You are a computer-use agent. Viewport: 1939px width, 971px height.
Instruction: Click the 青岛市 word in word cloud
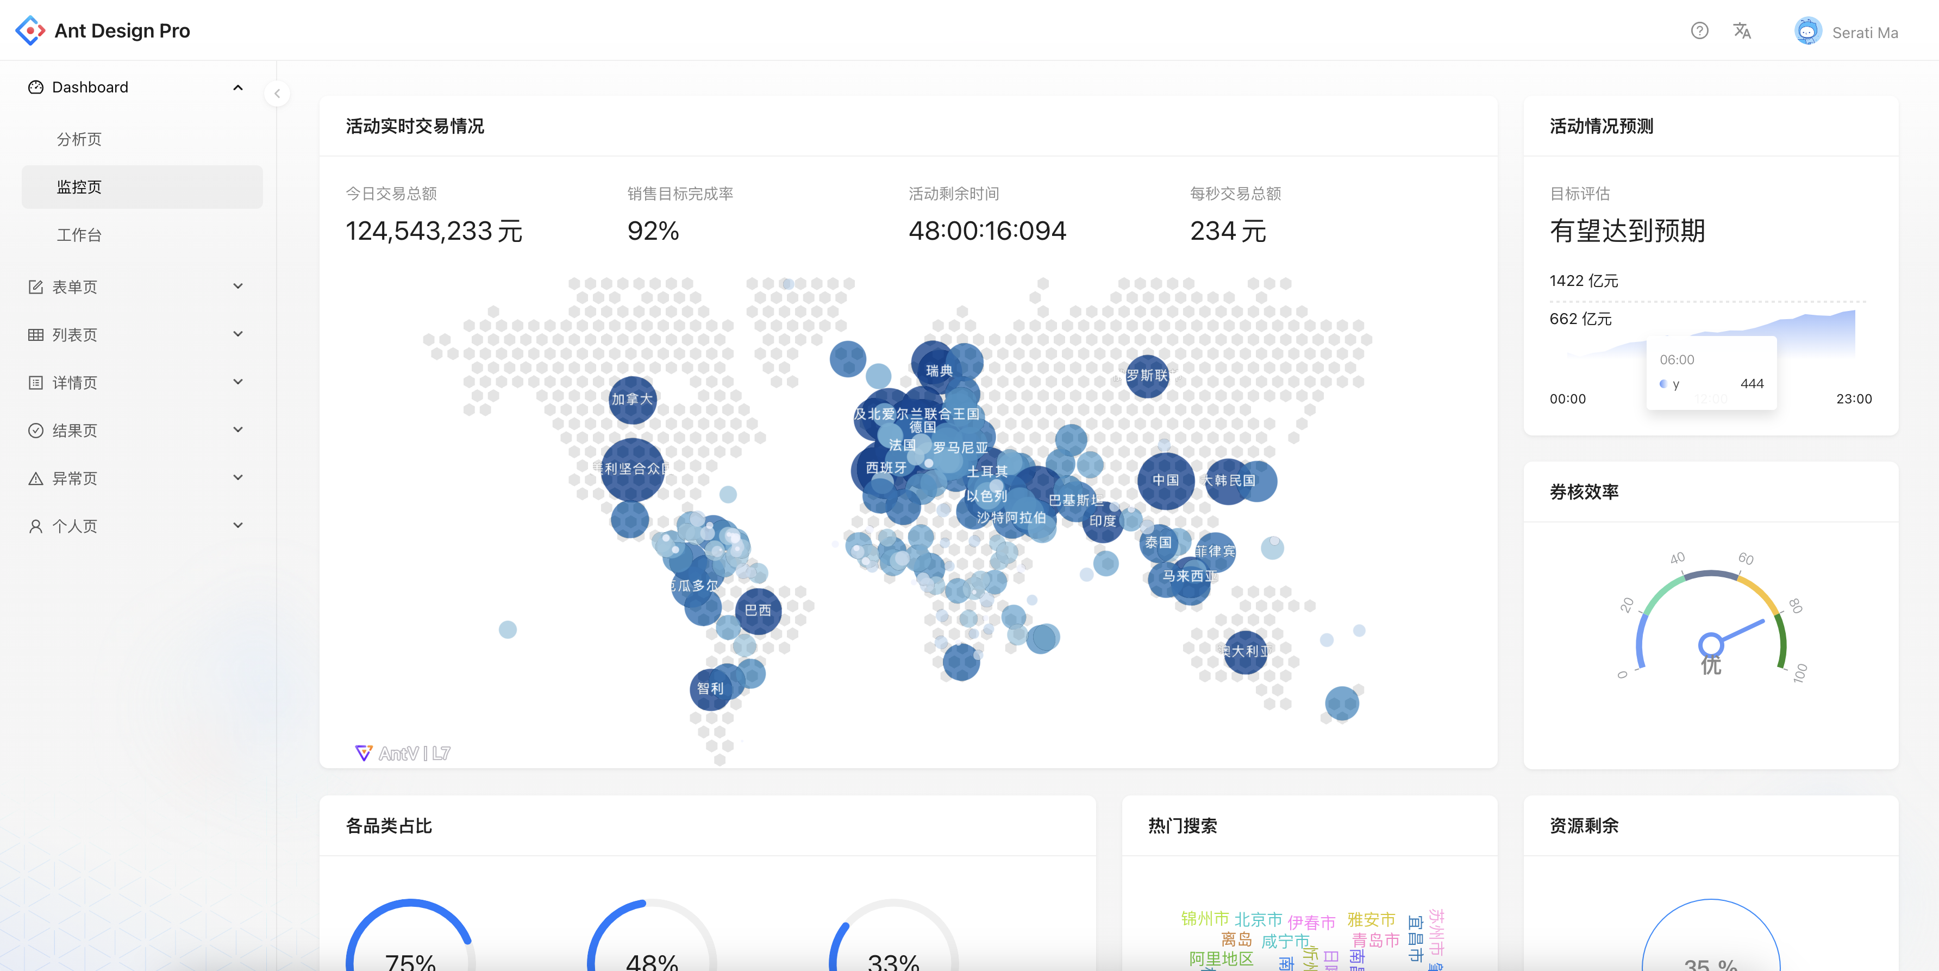(1375, 940)
